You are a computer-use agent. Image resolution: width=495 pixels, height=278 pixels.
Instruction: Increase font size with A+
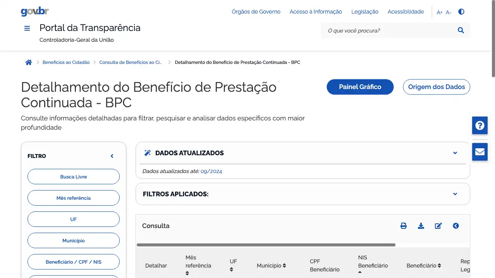click(440, 12)
